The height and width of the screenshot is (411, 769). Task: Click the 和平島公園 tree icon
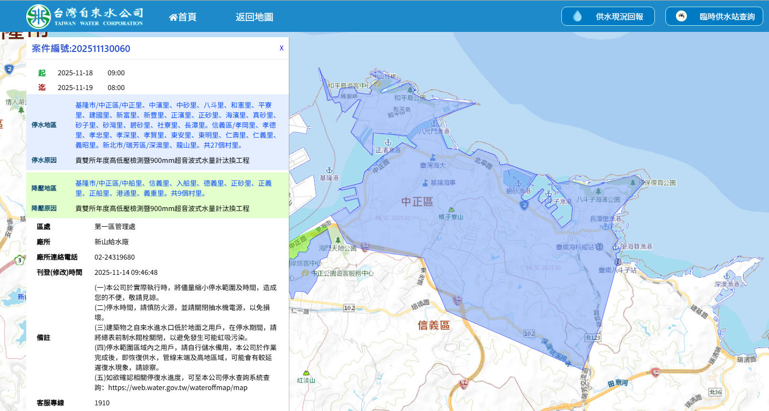click(x=410, y=90)
